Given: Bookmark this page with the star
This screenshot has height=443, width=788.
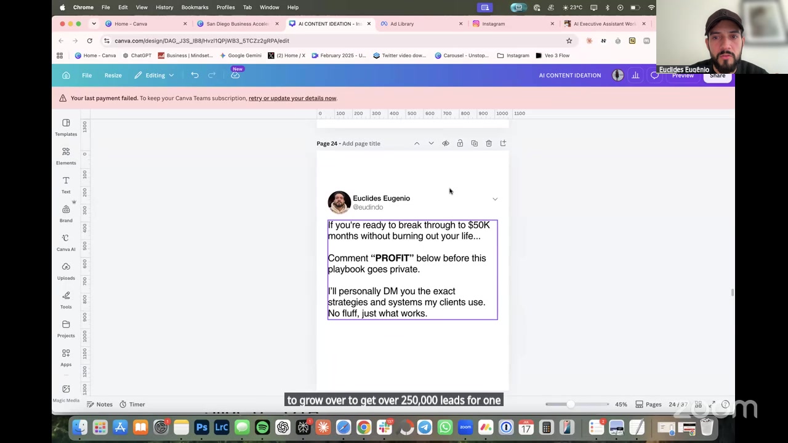Looking at the screenshot, I should [569, 41].
